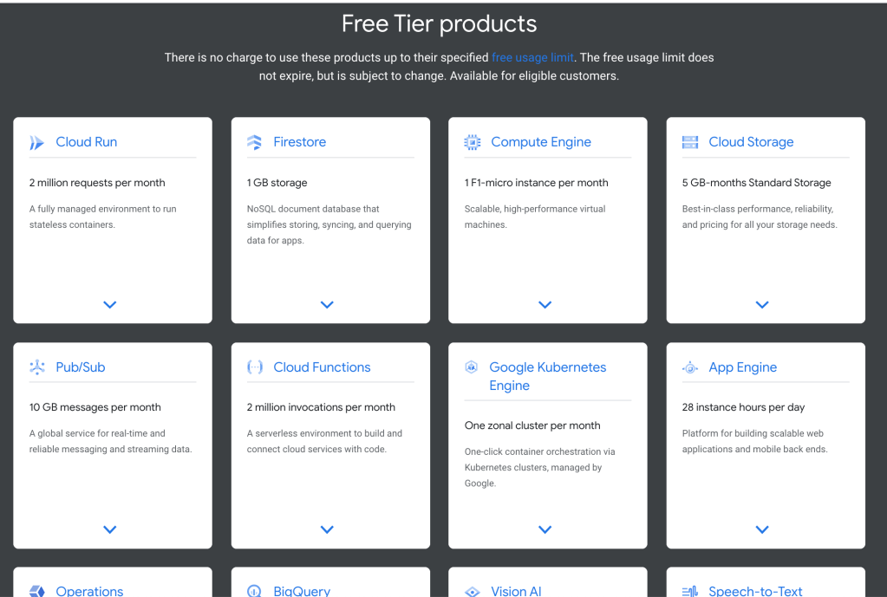Expand the Cloud Run card details

tap(109, 305)
